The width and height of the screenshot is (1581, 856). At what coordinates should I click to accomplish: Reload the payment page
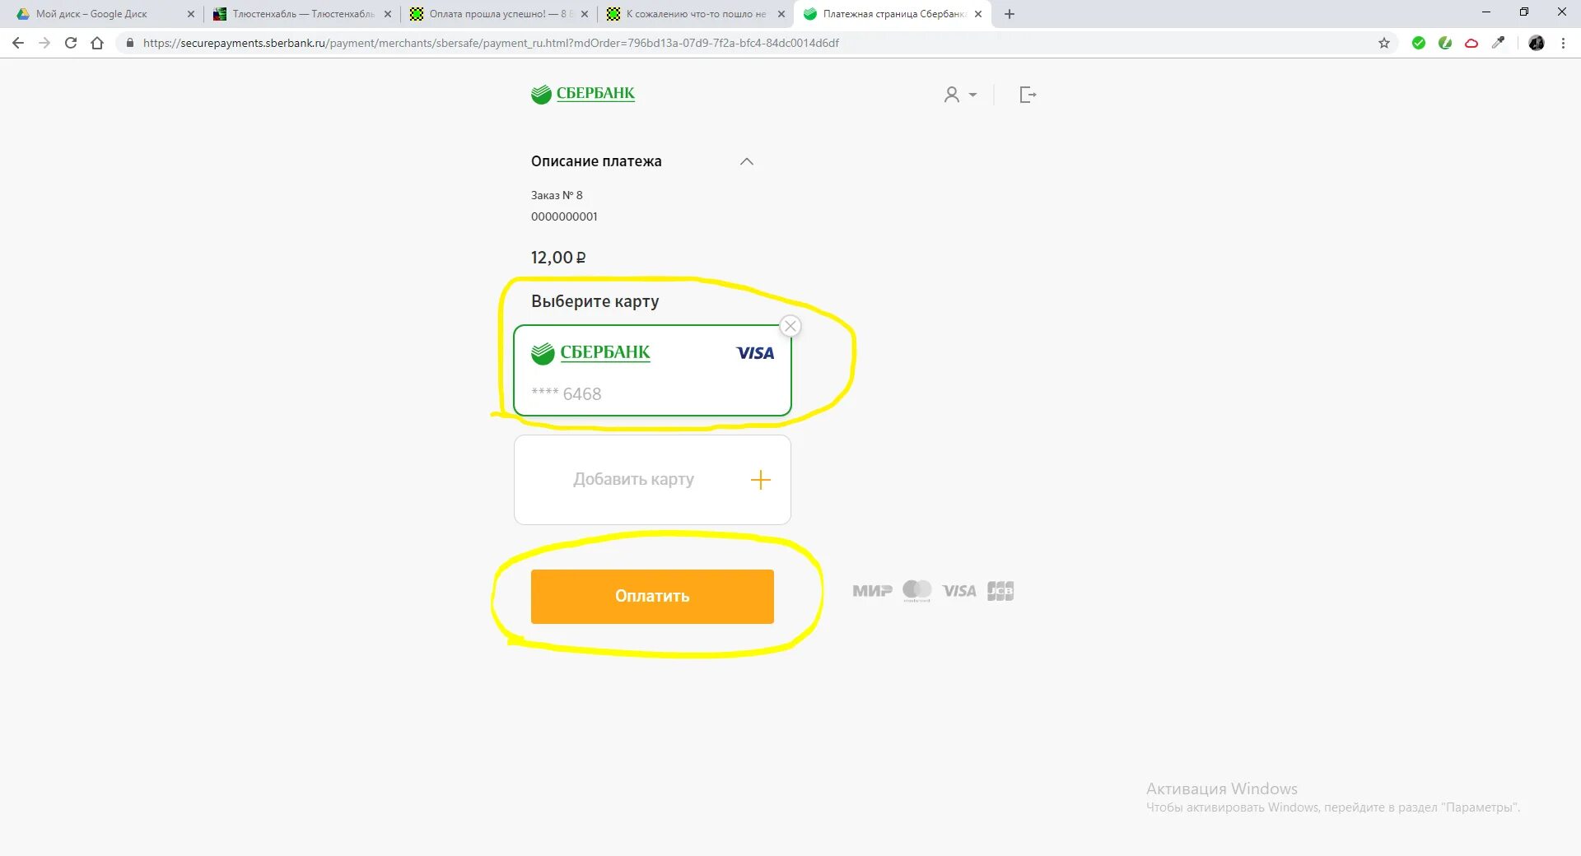(x=71, y=43)
